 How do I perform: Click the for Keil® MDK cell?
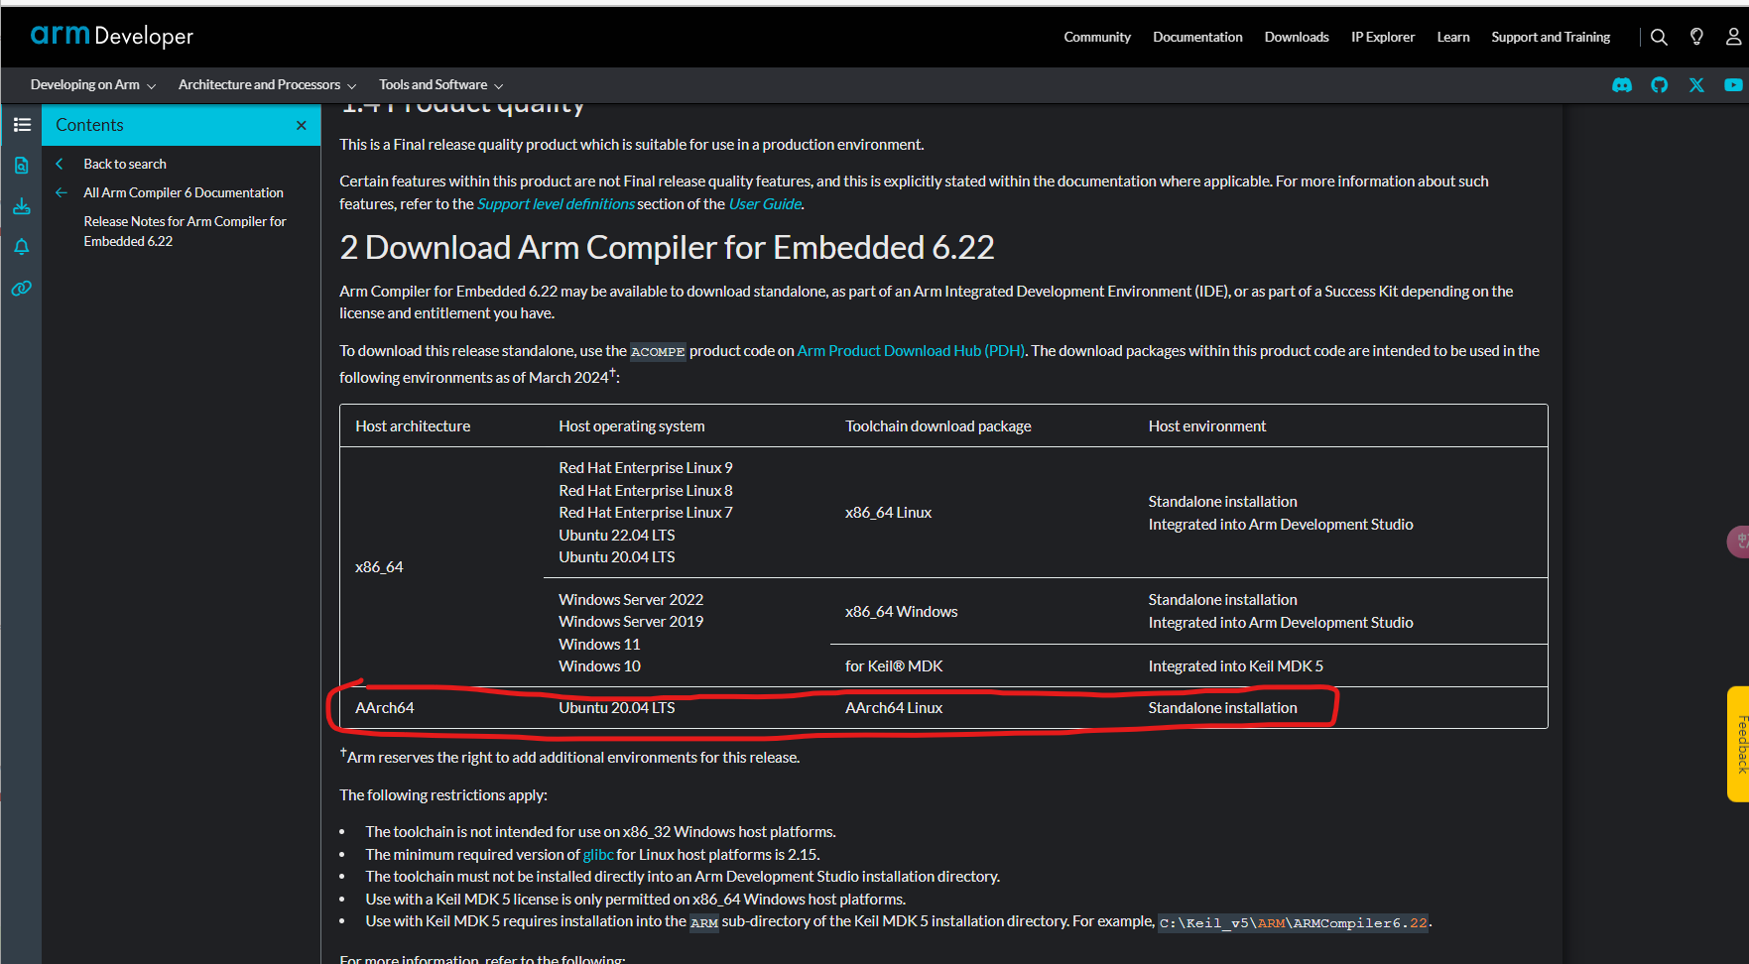894,666
